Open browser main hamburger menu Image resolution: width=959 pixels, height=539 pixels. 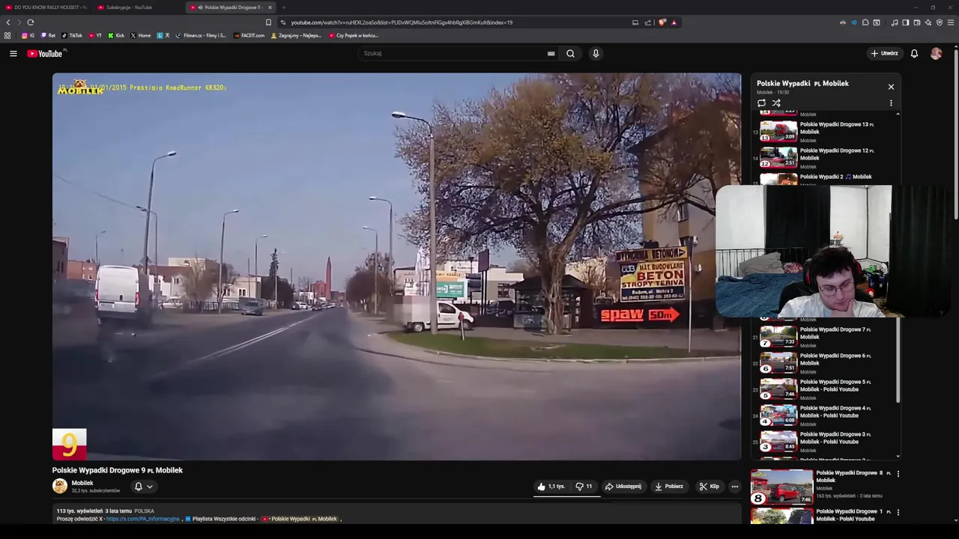click(951, 22)
